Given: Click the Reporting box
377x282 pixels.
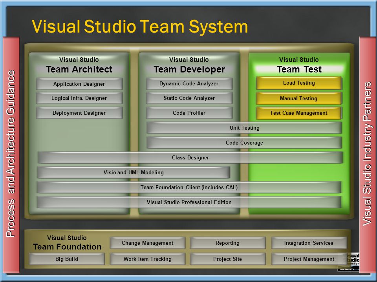Looking at the screenshot, I should tap(228, 243).
